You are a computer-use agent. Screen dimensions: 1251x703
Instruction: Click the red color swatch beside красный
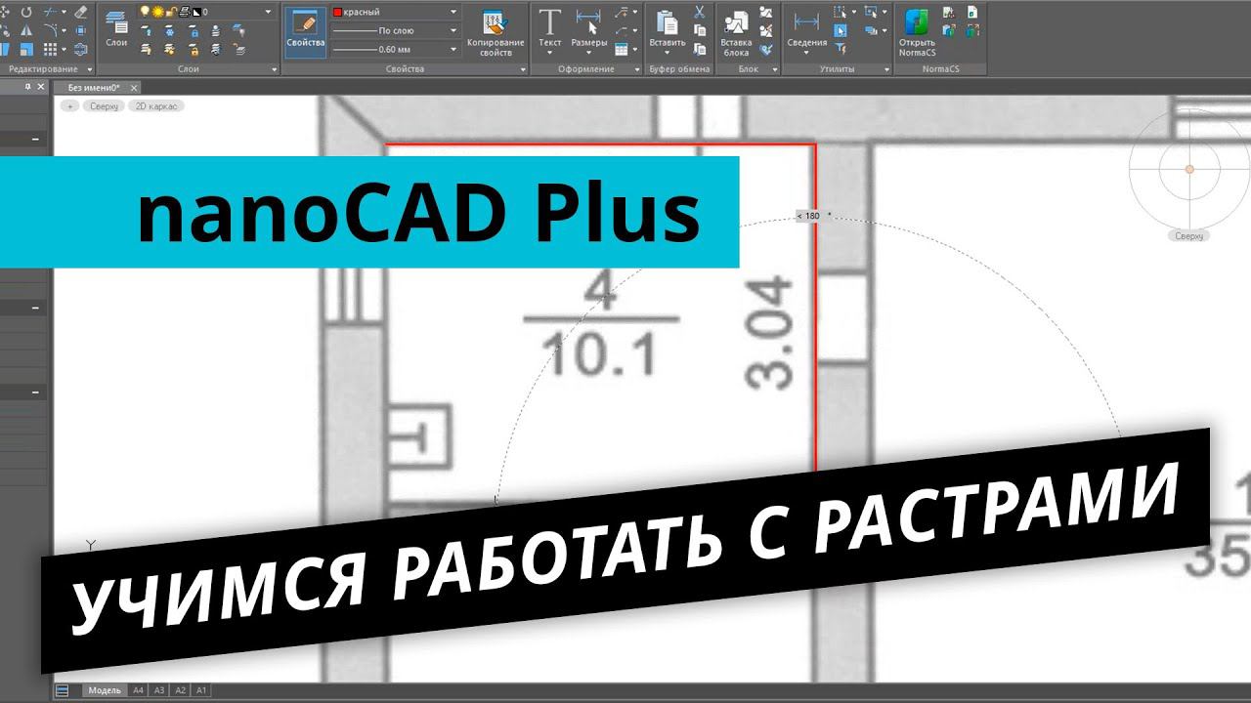(x=337, y=12)
